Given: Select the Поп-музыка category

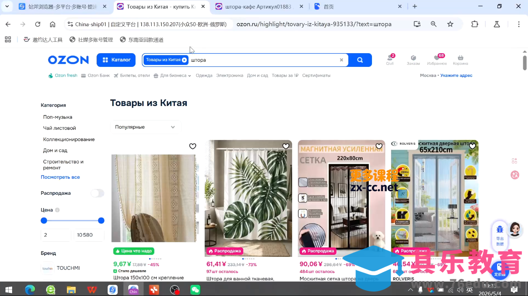Looking at the screenshot, I should pos(58,117).
